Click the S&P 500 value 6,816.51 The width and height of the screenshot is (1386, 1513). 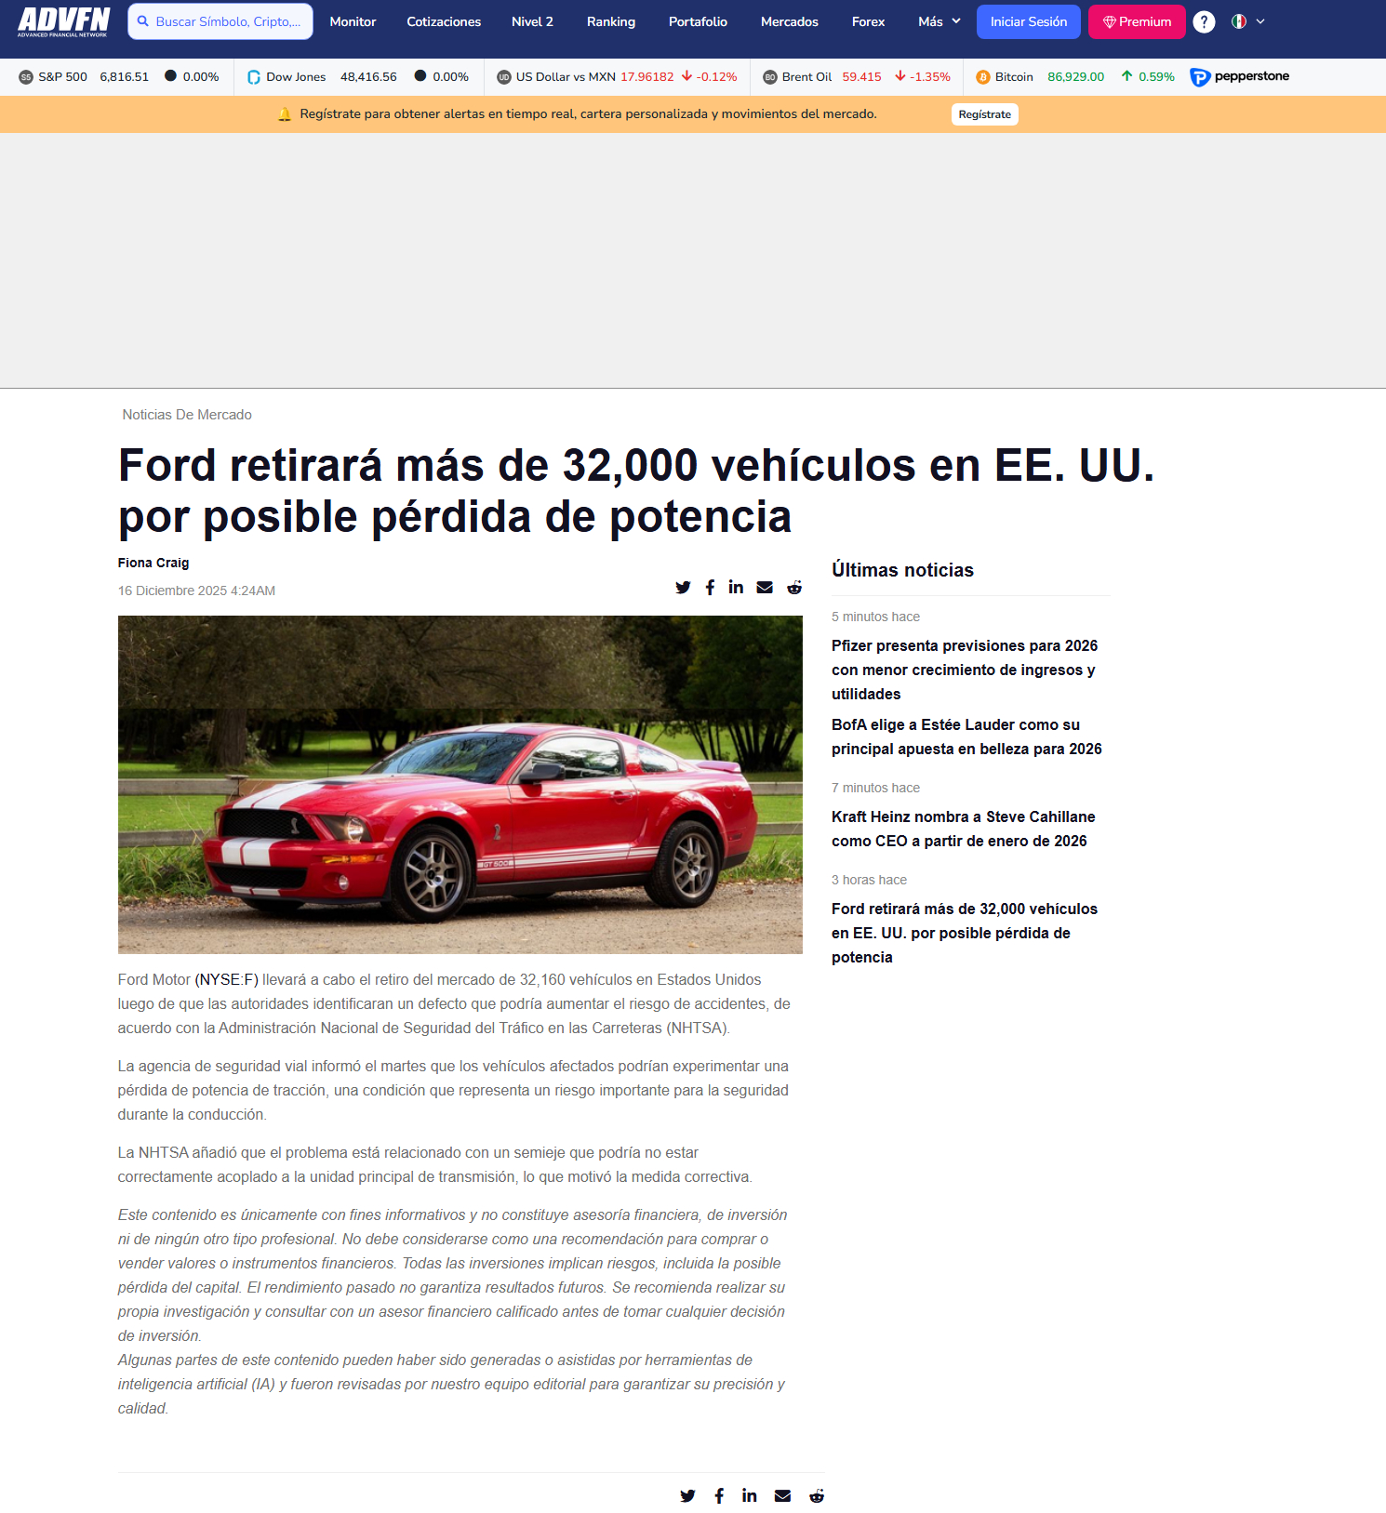click(125, 77)
